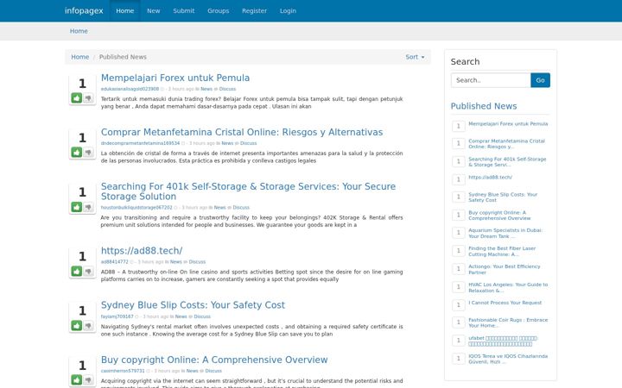This screenshot has width=622, height=388.
Task: Click Discuss under Mempelajari Forex post
Action: click(x=228, y=89)
